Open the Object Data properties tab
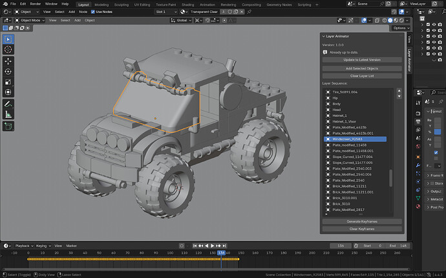This screenshot has width=446, height=278. [x=418, y=198]
